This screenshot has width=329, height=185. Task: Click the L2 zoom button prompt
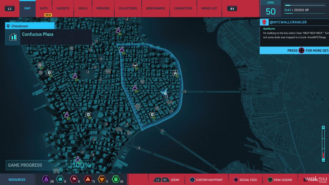(157, 180)
